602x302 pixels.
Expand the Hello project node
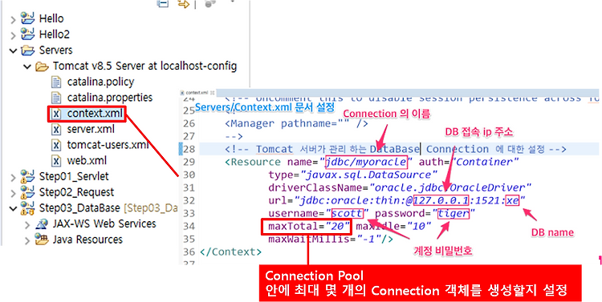coord(13,19)
